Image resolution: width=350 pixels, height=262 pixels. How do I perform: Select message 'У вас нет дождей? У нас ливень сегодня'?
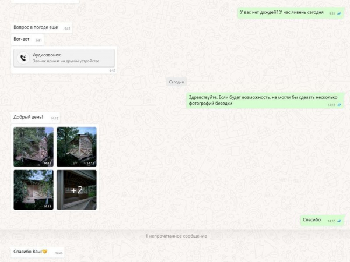pyautogui.click(x=291, y=13)
